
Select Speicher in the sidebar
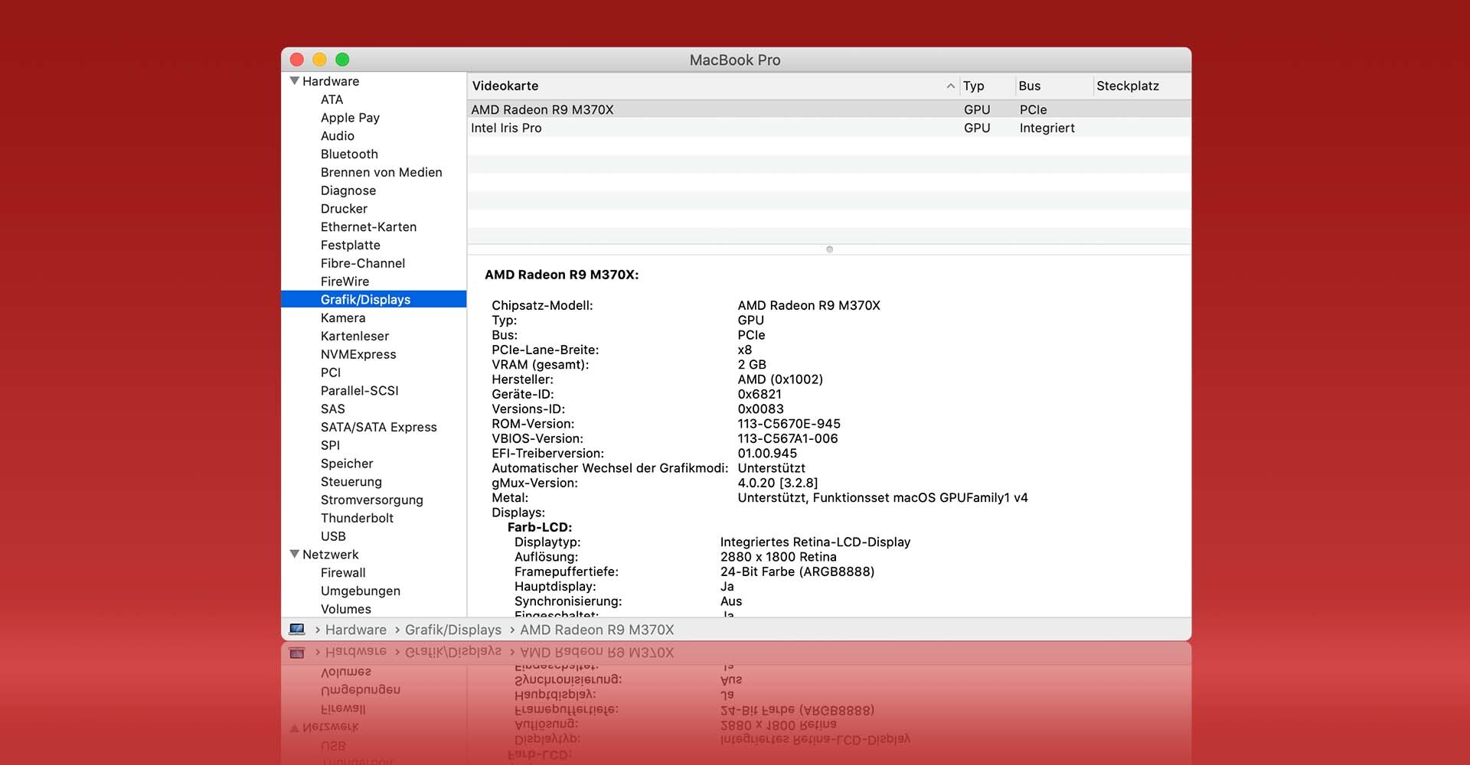point(347,464)
